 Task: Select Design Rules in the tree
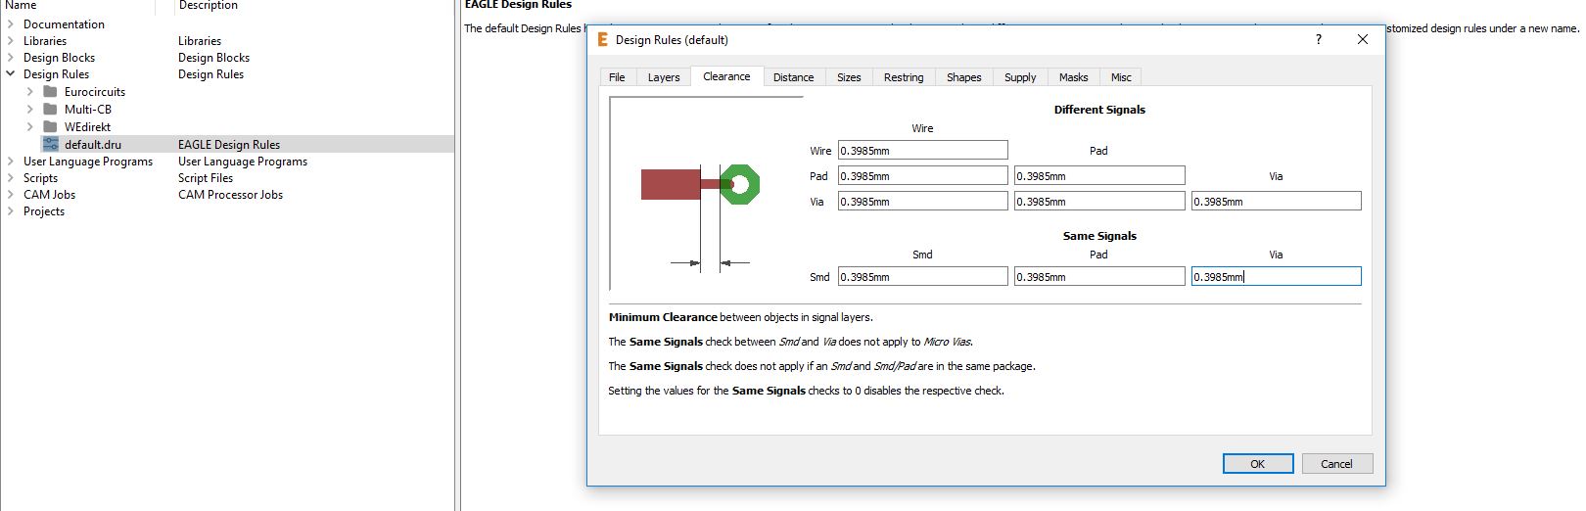[x=56, y=73]
